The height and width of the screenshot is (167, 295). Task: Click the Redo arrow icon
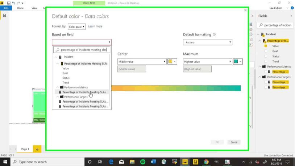[18, 3]
